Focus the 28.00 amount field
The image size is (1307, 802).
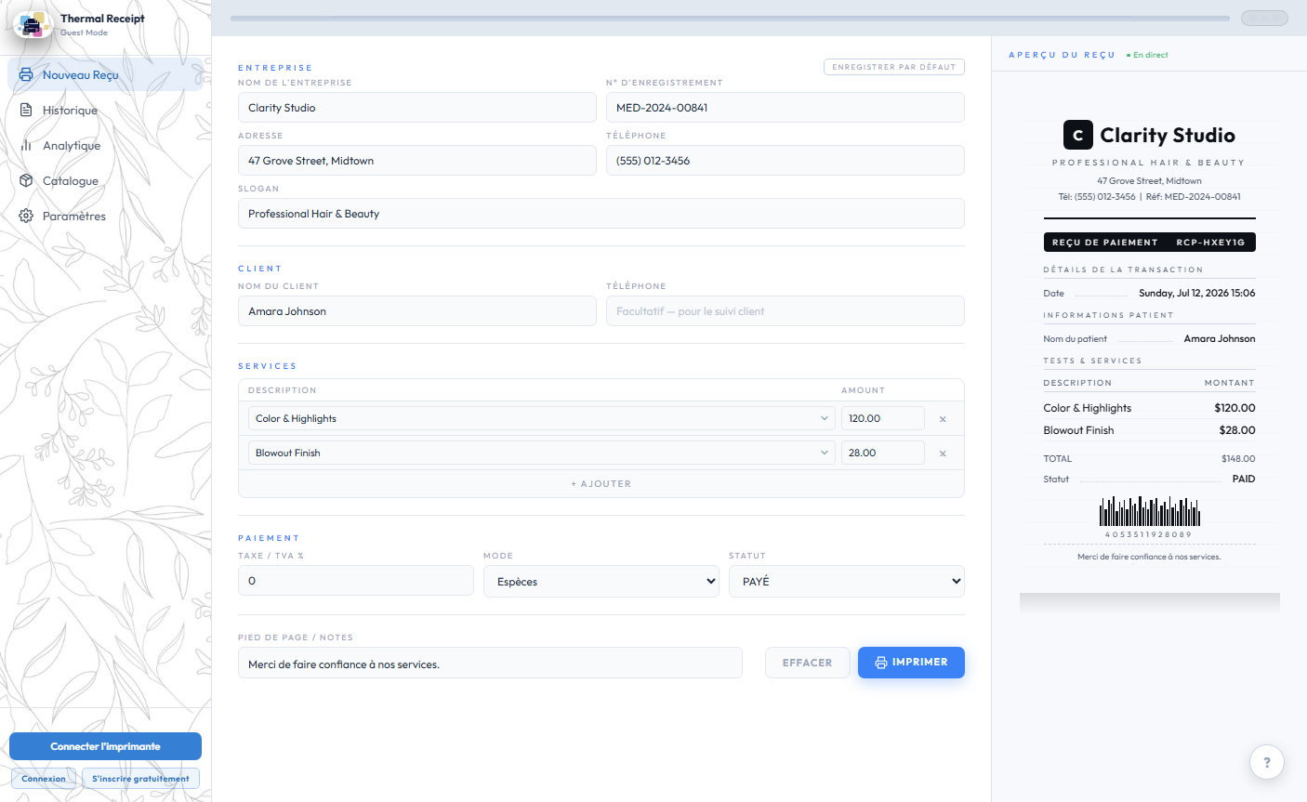pos(883,453)
